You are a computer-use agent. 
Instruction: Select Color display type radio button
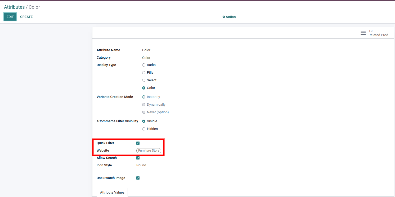(x=144, y=88)
